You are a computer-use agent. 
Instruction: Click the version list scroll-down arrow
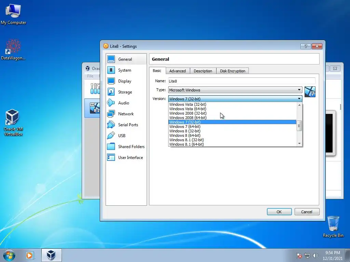299,144
